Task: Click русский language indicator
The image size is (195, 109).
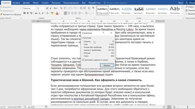Action: pyautogui.click(x=31, y=107)
